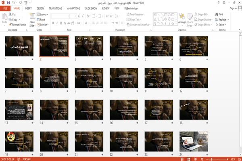Switch to ANIMATIONS tab

coord(74,8)
